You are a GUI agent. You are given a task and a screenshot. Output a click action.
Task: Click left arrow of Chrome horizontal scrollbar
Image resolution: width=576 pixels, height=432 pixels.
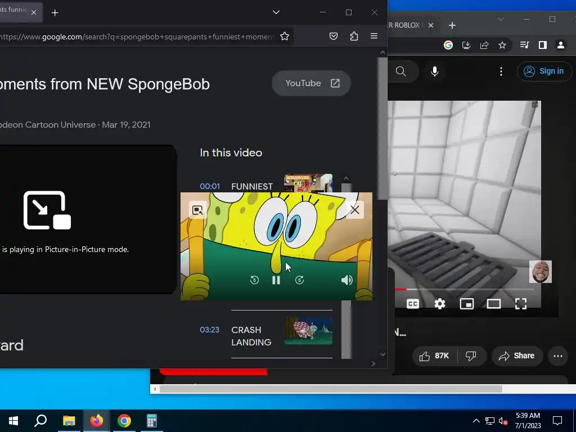[155, 389]
